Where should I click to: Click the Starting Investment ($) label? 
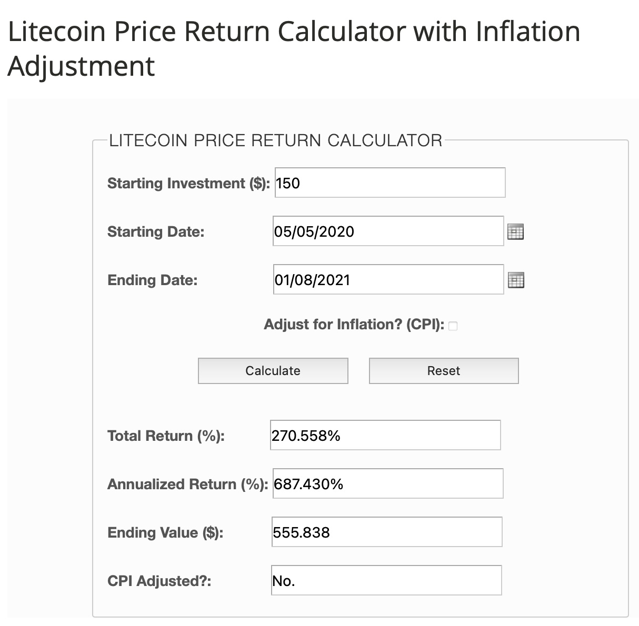click(x=188, y=184)
